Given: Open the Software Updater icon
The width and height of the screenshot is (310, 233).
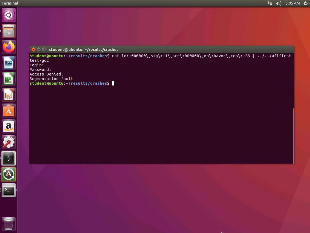Looking at the screenshot, I should tap(9, 174).
